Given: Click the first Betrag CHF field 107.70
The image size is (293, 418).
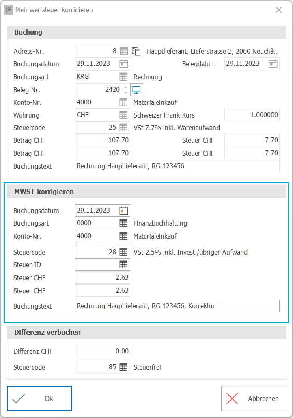Looking at the screenshot, I should (x=103, y=140).
